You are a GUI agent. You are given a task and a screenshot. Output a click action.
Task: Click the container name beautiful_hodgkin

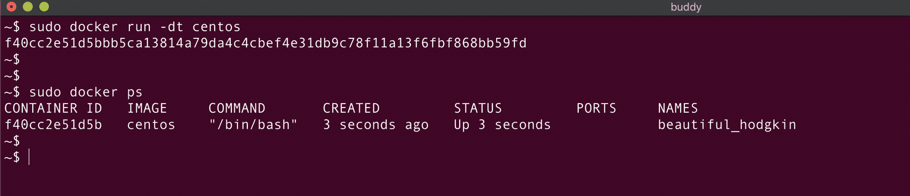click(x=727, y=125)
